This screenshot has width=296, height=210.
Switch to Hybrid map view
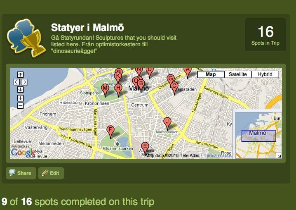coord(265,74)
